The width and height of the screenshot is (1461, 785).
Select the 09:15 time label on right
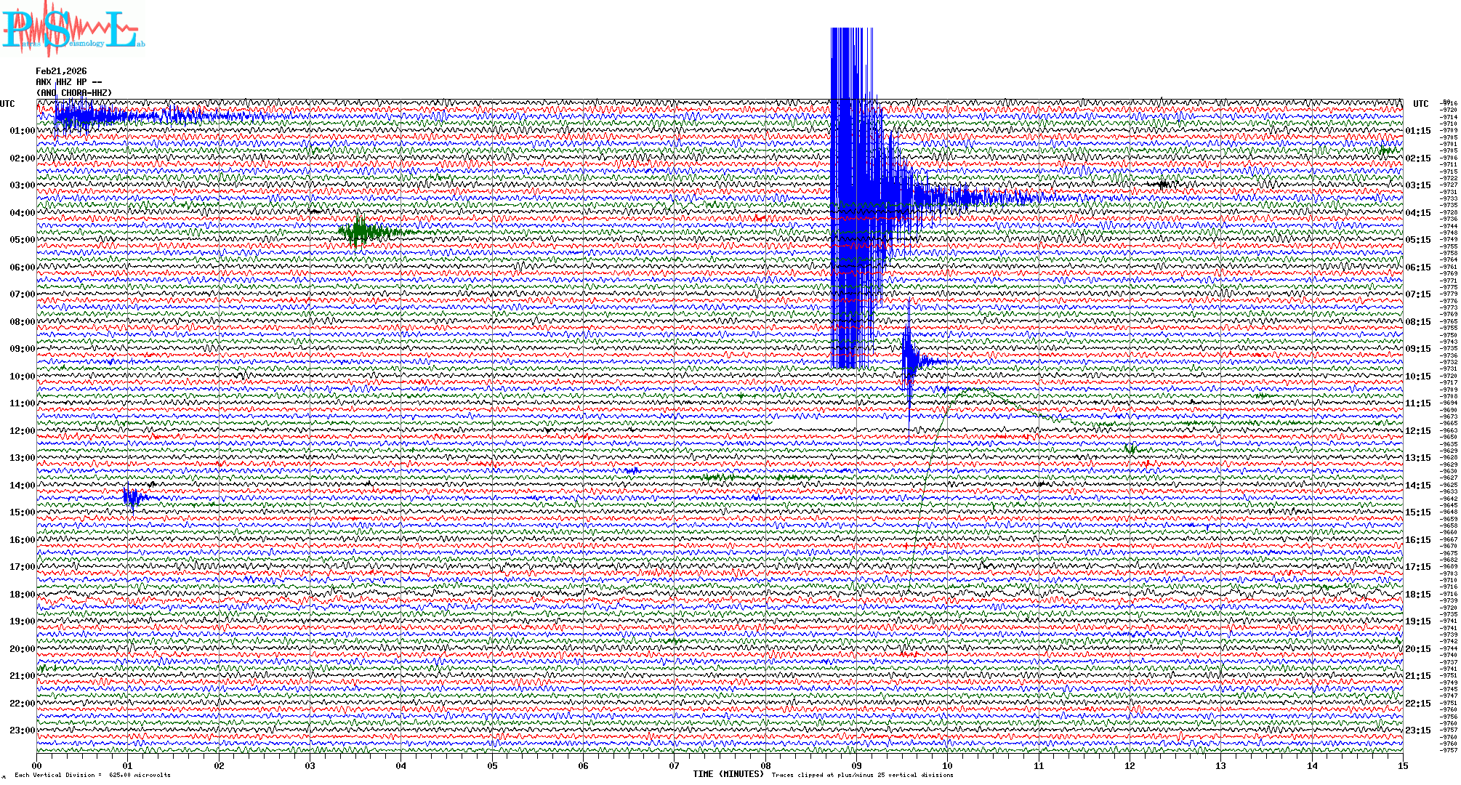1417,349
